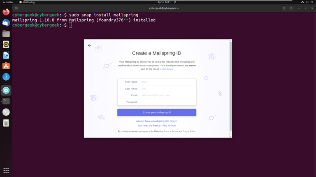Open the Help icon in dock
316x177 pixels.
pyautogui.click(x=6, y=77)
